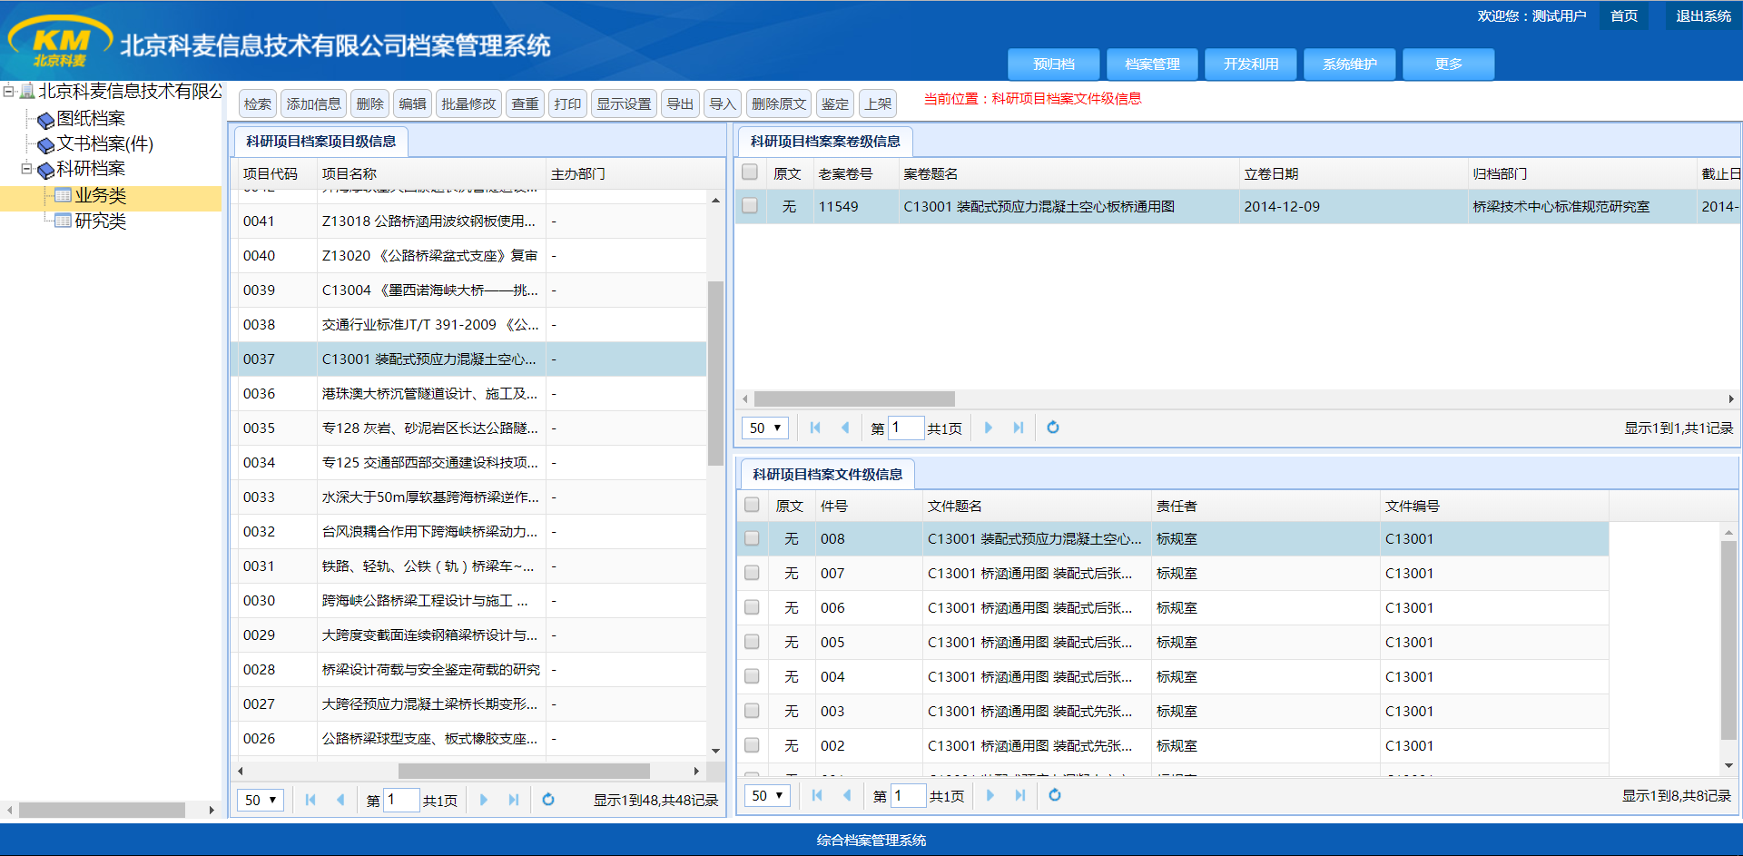The height and width of the screenshot is (856, 1743).
Task: Select project row 0036 港珠澳大桥
Action: click(x=468, y=393)
